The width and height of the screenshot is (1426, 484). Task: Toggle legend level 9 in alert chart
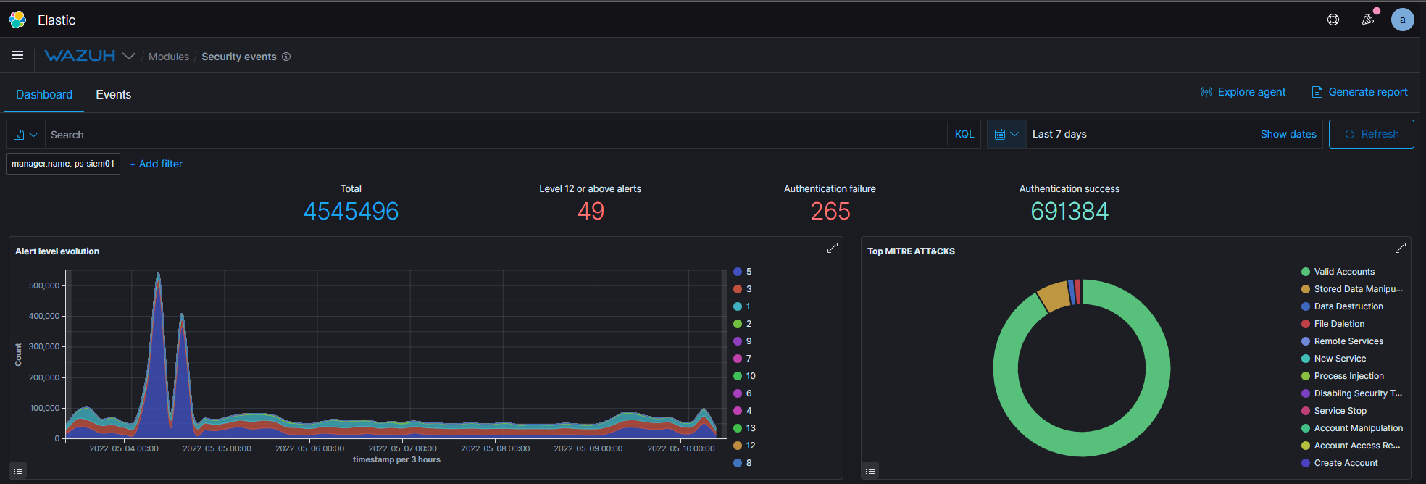click(743, 341)
